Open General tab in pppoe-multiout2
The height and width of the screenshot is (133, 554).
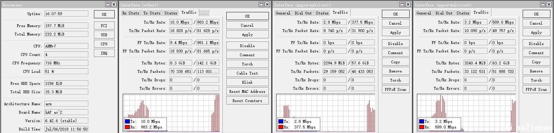click(424, 13)
